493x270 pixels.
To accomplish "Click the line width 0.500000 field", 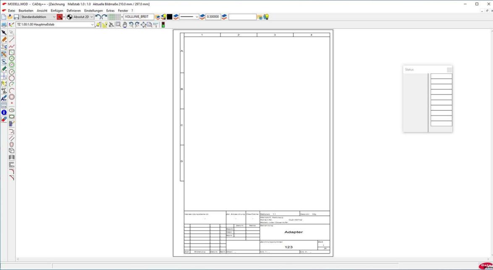I will 213,17.
